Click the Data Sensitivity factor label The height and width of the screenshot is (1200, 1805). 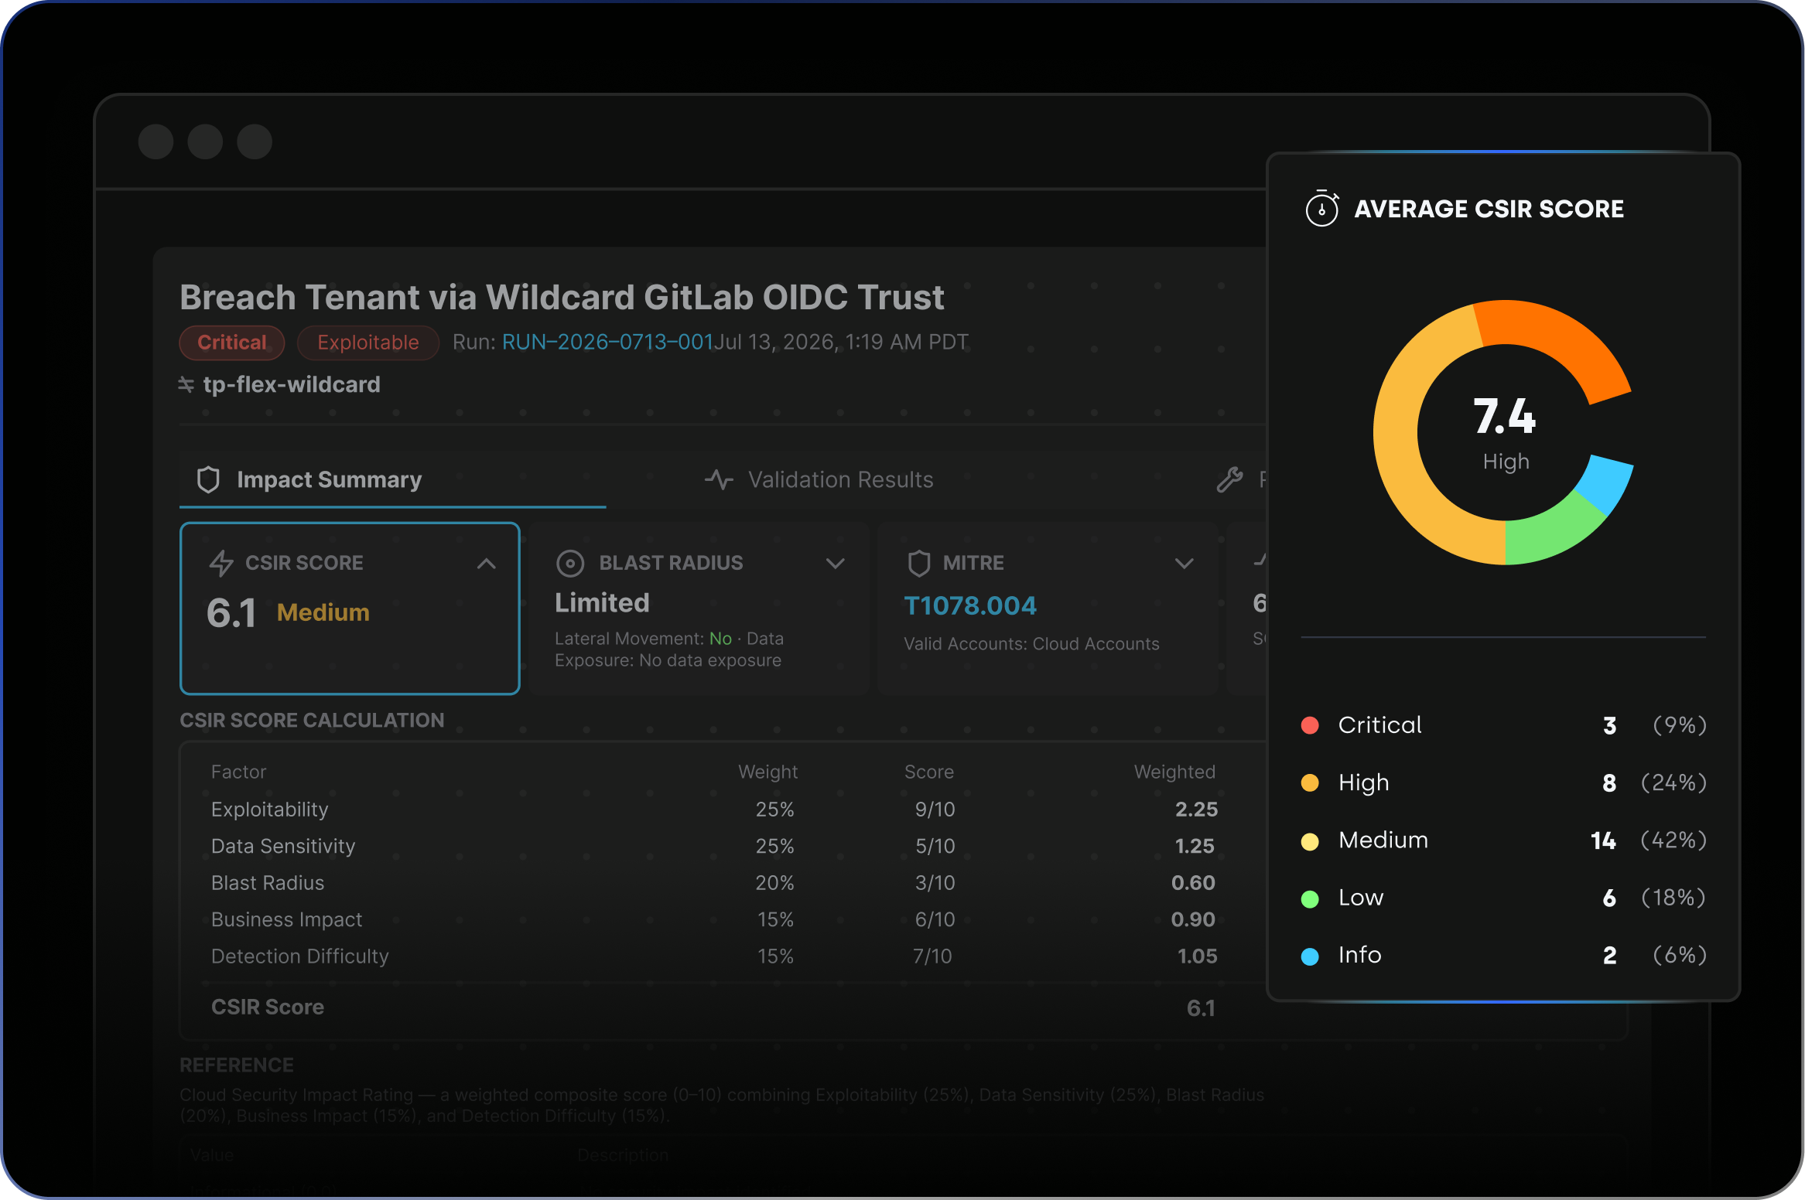tap(283, 846)
